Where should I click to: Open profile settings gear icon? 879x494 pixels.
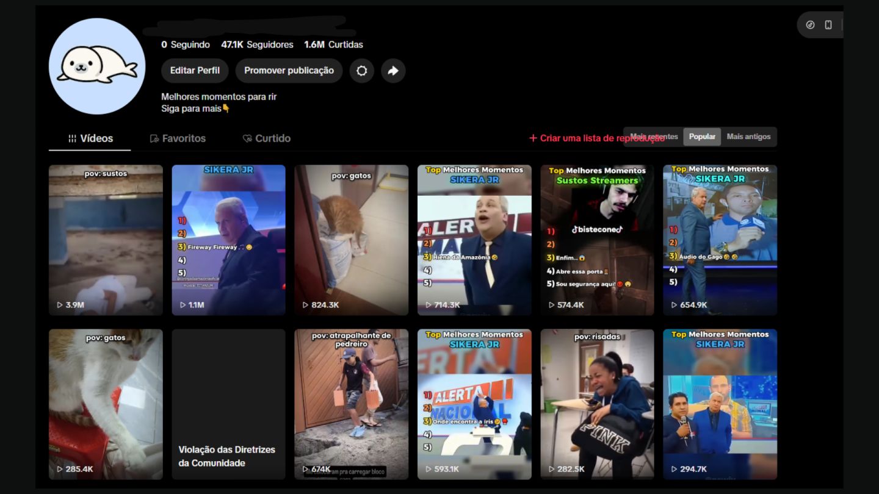point(362,71)
